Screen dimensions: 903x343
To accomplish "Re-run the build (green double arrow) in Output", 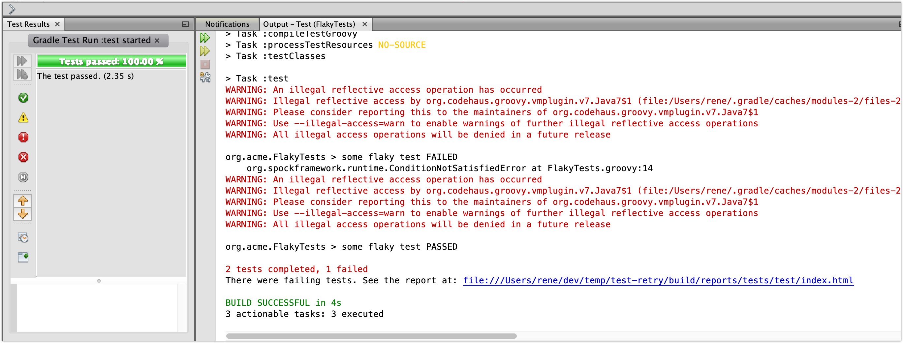I will tap(205, 38).
